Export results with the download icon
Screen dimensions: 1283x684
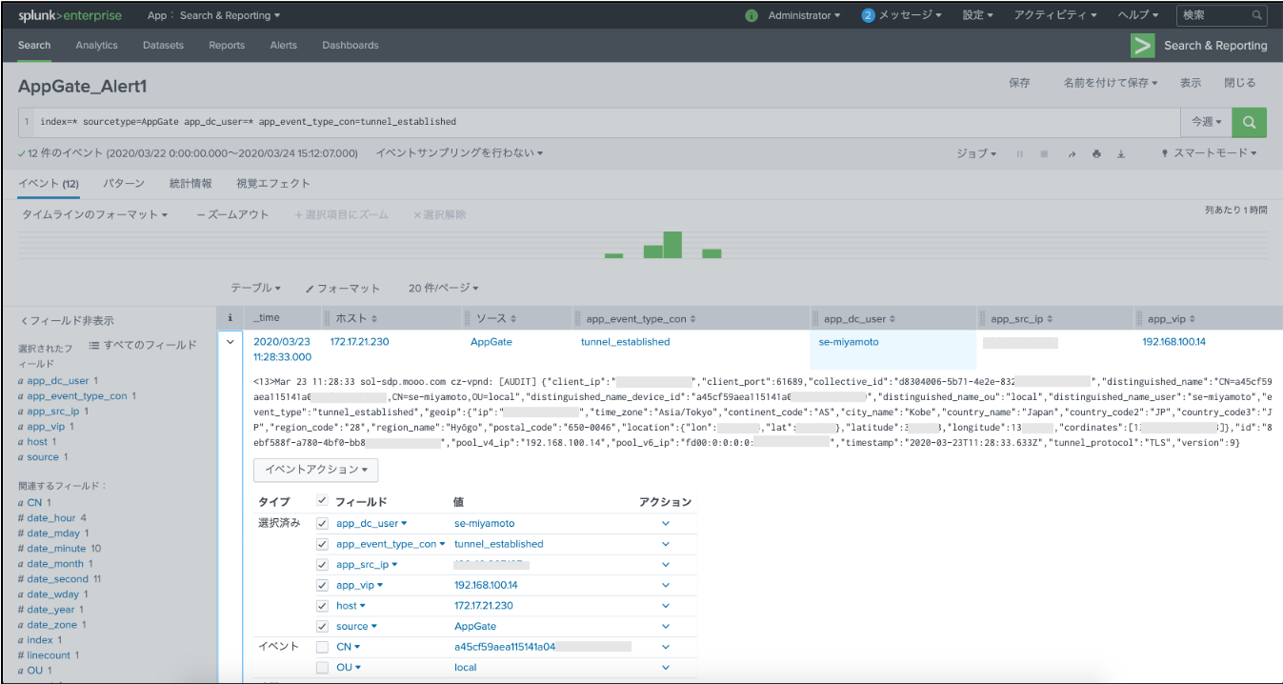tap(1121, 153)
